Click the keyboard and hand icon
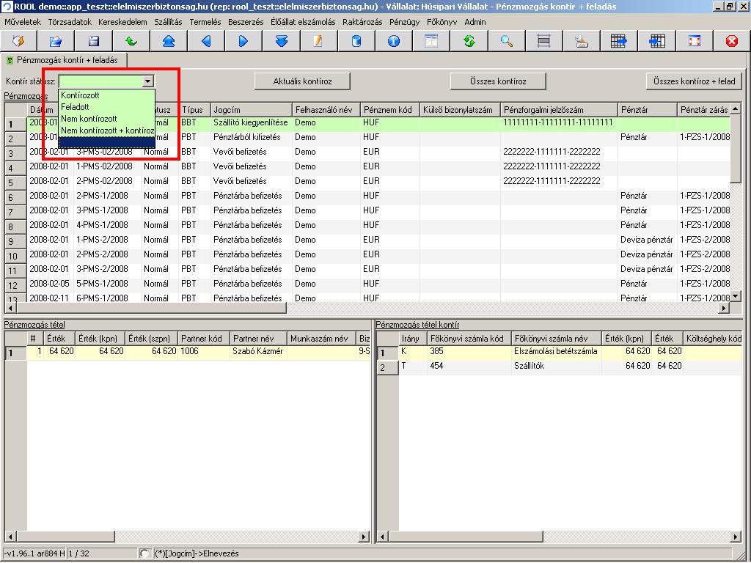The image size is (751, 563). click(582, 41)
